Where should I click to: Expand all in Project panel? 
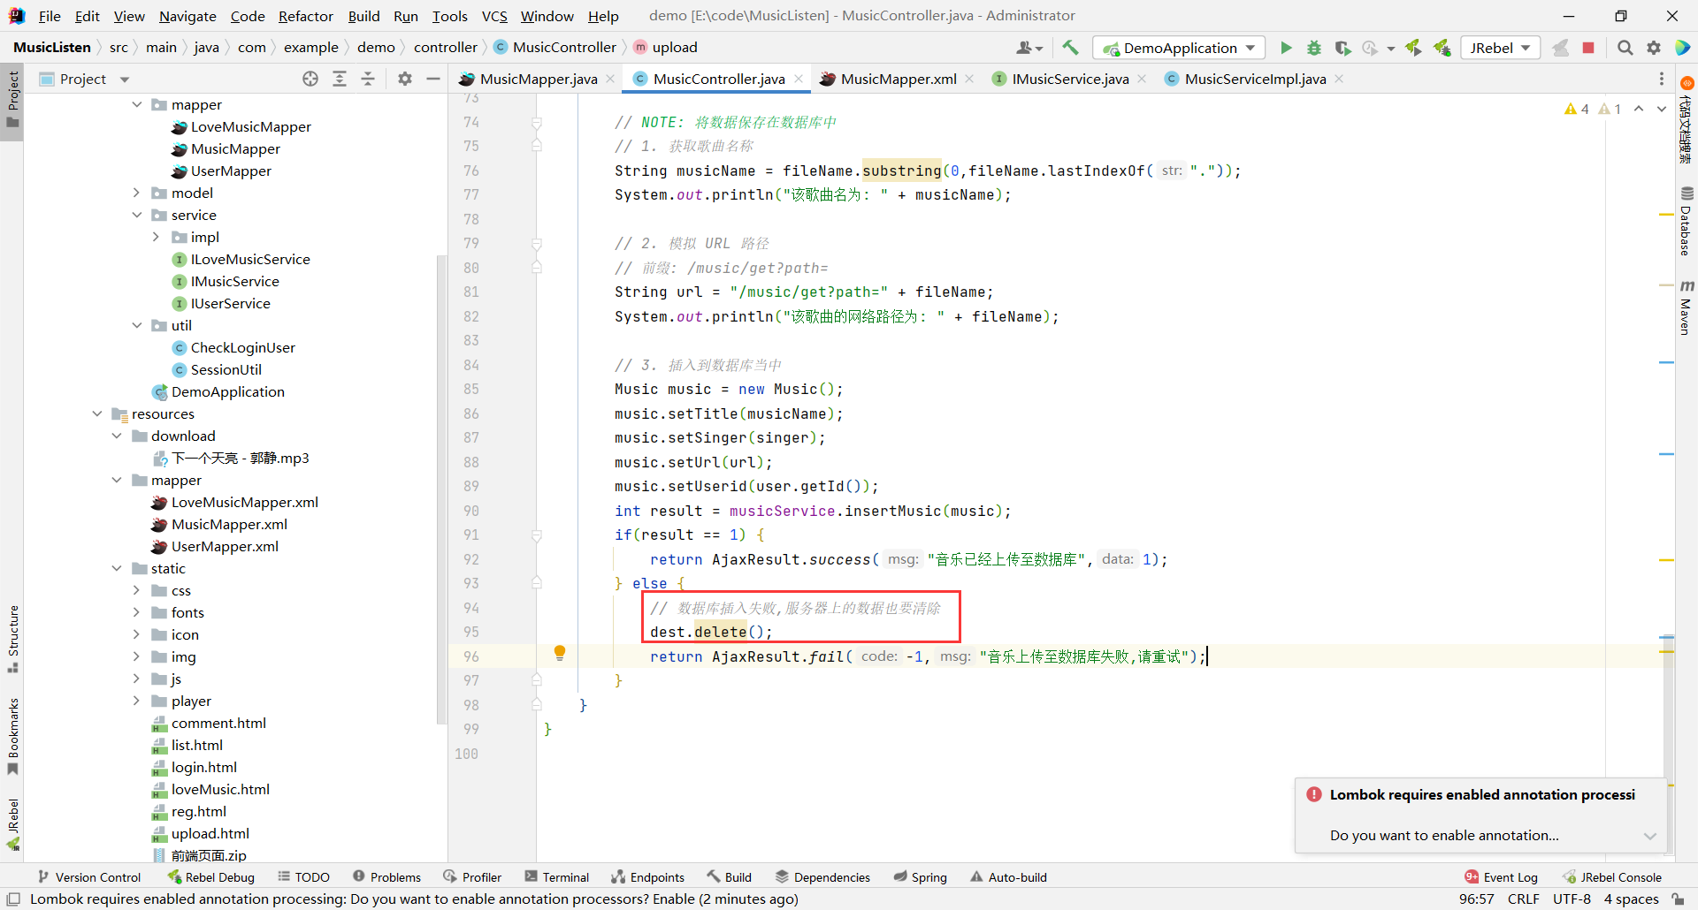[340, 79]
